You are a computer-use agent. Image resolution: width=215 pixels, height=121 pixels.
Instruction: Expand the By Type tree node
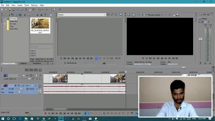5,24
